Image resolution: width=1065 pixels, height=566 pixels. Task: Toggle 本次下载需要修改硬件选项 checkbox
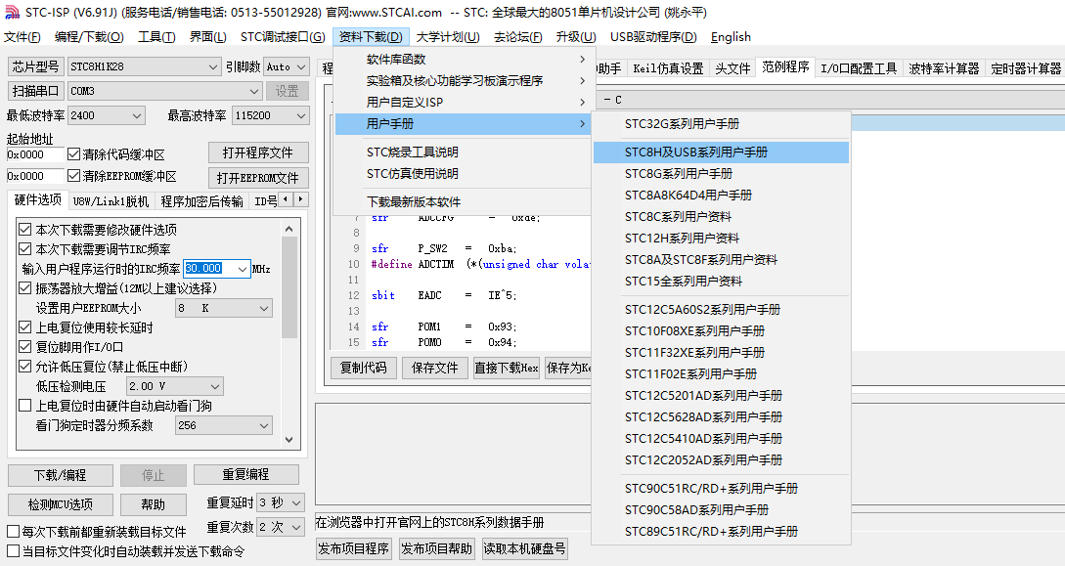pos(25,230)
